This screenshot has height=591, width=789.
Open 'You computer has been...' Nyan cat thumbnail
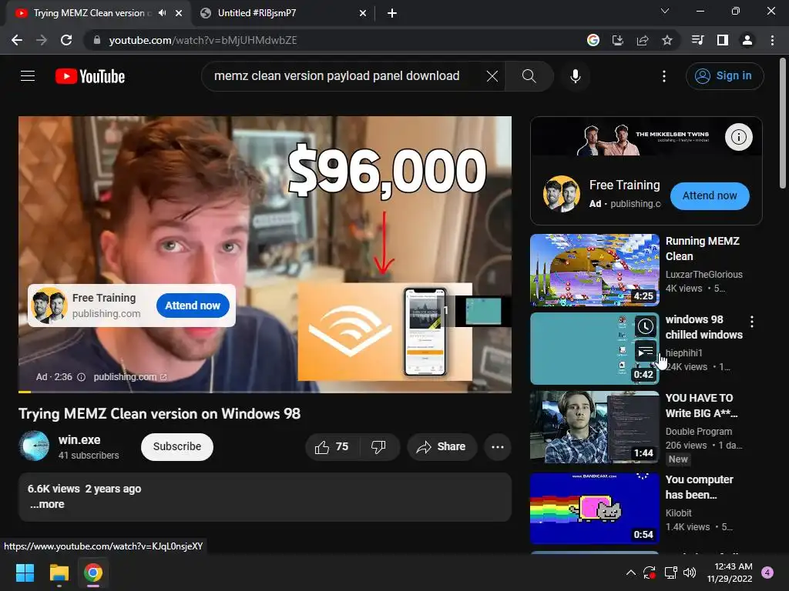tap(595, 508)
